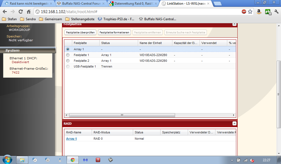Select the Festplatte 2 radio button
The height and width of the screenshot is (164, 281).
tap(68, 61)
